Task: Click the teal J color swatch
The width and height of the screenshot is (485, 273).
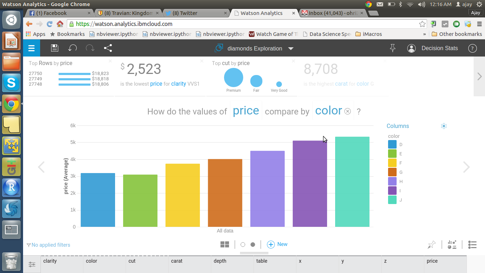Action: click(392, 200)
